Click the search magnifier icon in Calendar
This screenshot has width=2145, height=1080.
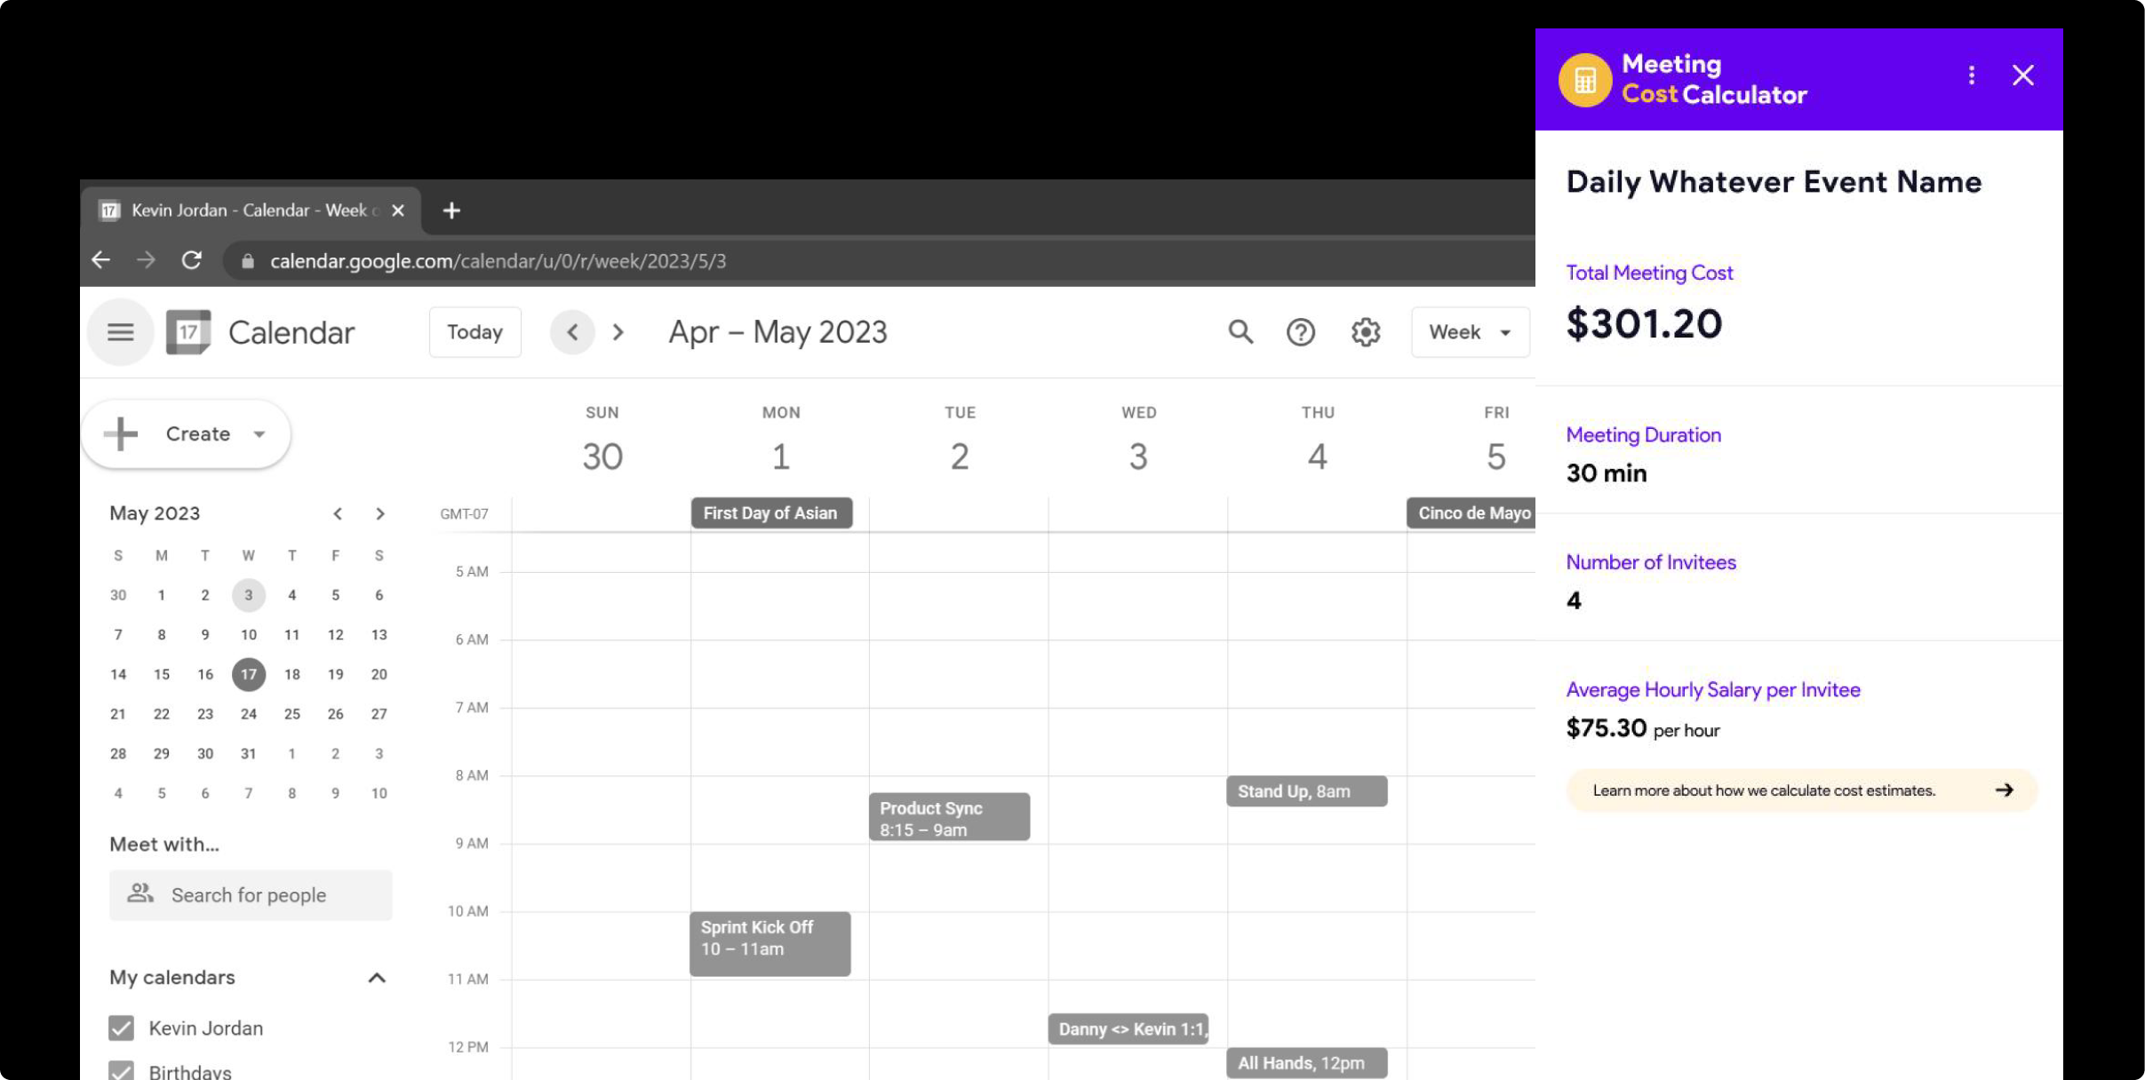1240,332
